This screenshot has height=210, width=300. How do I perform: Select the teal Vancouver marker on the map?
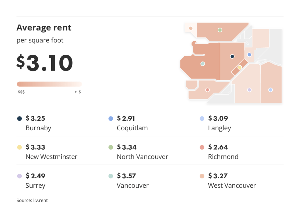202,64
